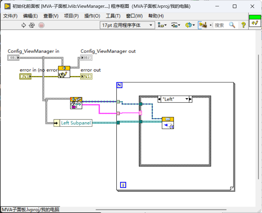The width and height of the screenshot is (262, 213).
Task: Open the 编辑(E) menu
Action: coord(30,16)
